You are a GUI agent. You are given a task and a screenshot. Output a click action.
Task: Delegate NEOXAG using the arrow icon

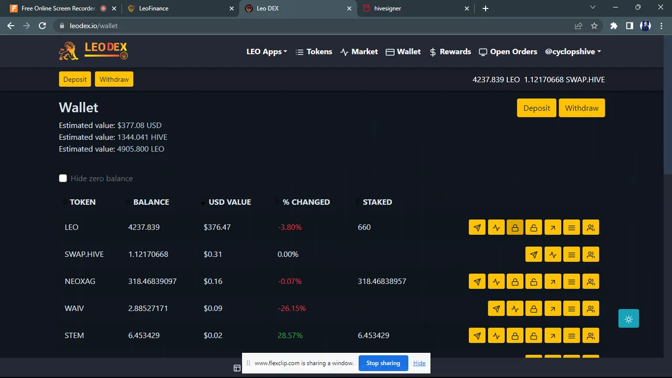coord(553,281)
